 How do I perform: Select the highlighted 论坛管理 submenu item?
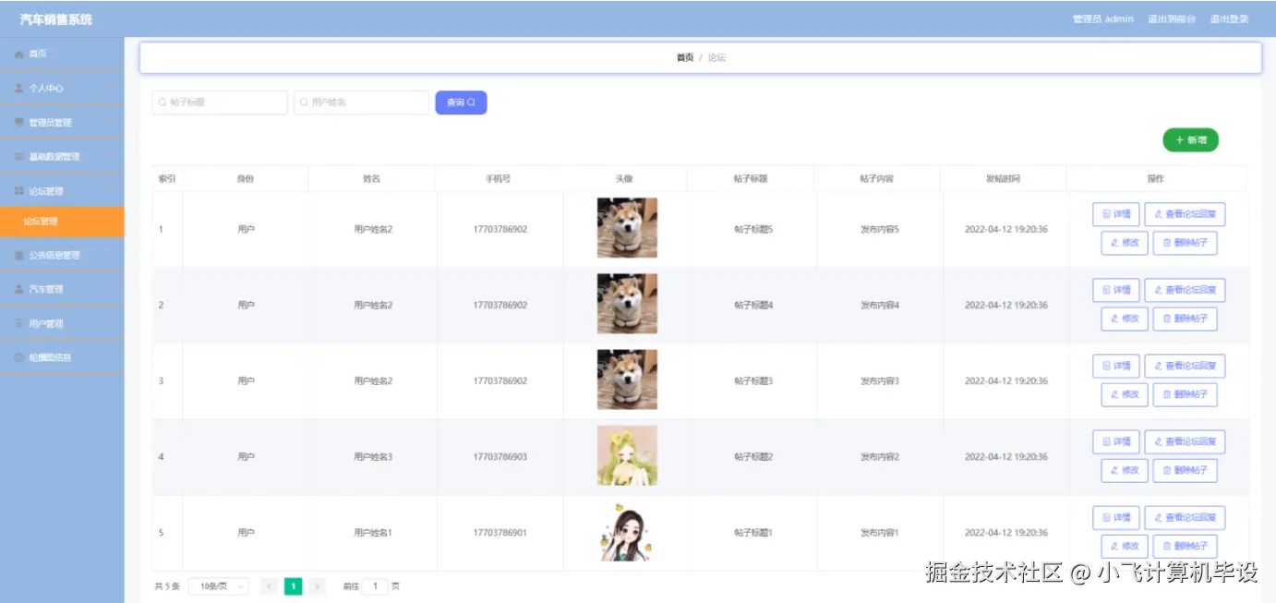[62, 222]
